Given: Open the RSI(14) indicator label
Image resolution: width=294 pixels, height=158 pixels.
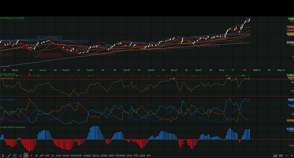Looking at the screenshot, I should (7, 79).
